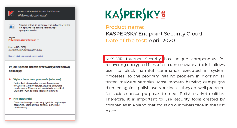
Task: Click the blue program window warning icon
Action: point(11,27)
